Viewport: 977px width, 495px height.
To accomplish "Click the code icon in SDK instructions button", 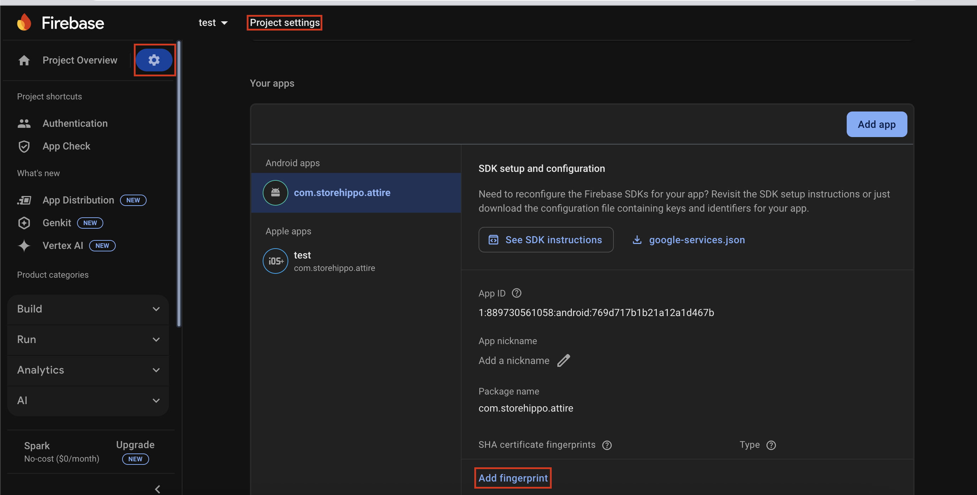I will point(493,240).
